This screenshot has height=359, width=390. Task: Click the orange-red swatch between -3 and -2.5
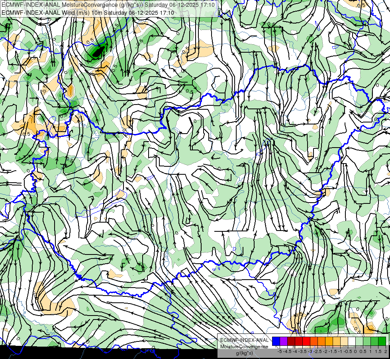click(x=314, y=341)
